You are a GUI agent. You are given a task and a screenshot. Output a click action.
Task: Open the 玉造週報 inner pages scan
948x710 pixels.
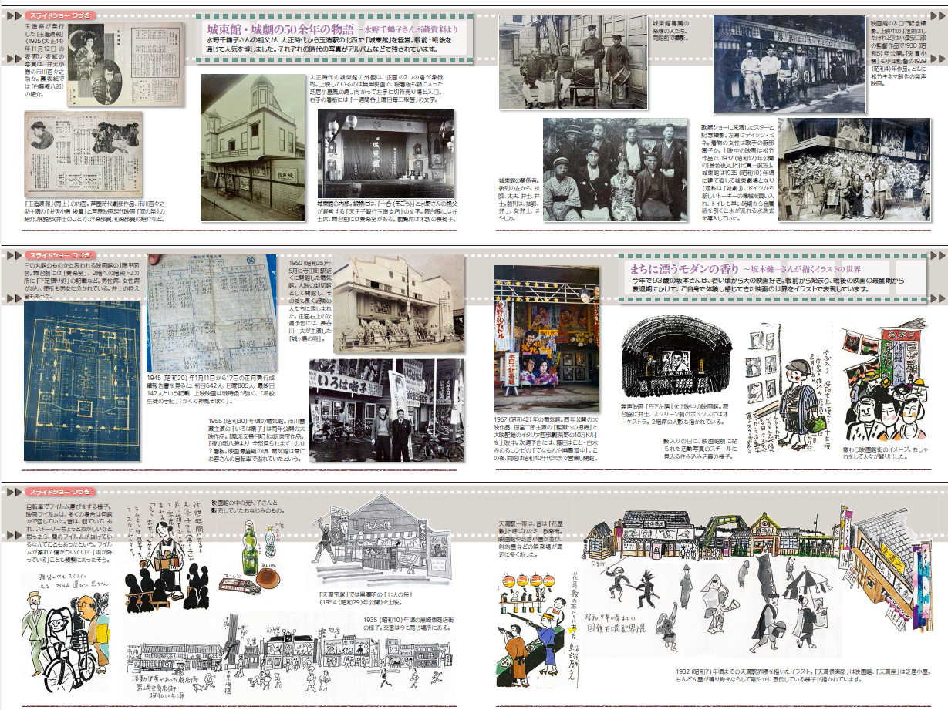click(83, 154)
